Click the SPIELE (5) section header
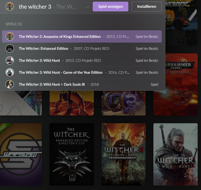The image size is (201, 190). [x=14, y=24]
